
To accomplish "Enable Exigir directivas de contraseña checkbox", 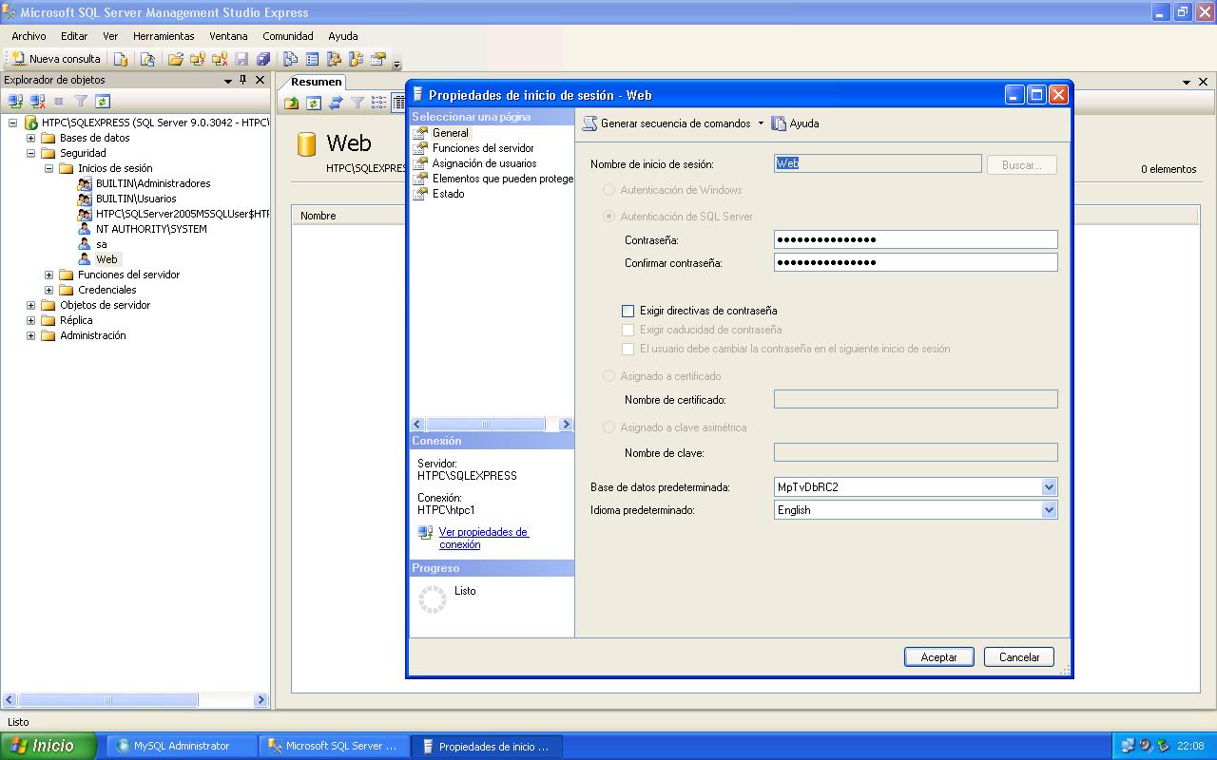I will tap(628, 311).
